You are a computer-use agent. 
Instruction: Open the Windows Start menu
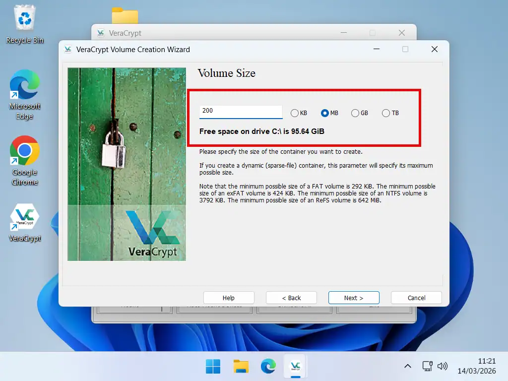click(x=213, y=366)
